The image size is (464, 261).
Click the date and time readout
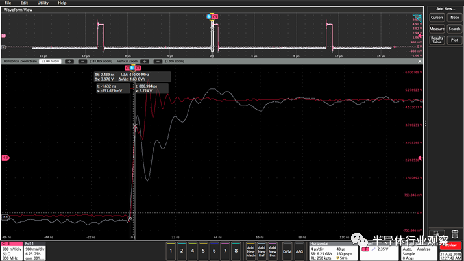pos(450,256)
